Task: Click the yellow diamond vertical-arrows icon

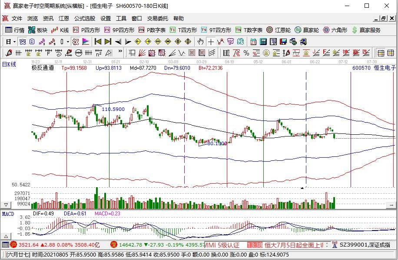Action: (x=188, y=42)
